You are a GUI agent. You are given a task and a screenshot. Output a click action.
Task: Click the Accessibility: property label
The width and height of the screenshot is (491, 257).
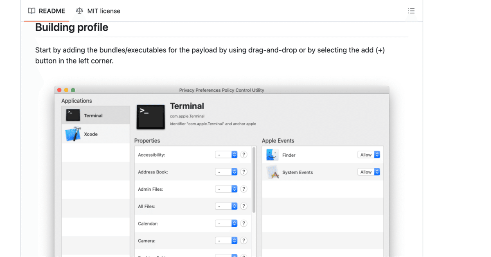pos(152,155)
